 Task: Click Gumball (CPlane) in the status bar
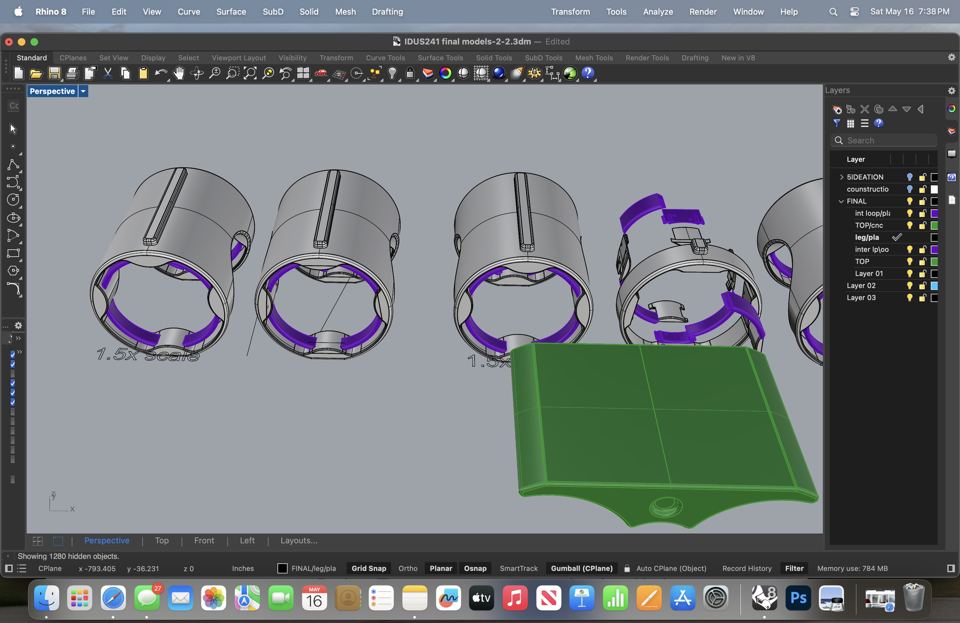point(582,568)
